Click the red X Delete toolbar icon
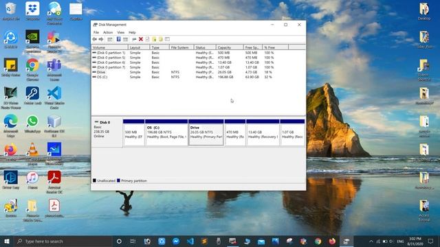The image size is (440, 247). pyautogui.click(x=141, y=39)
